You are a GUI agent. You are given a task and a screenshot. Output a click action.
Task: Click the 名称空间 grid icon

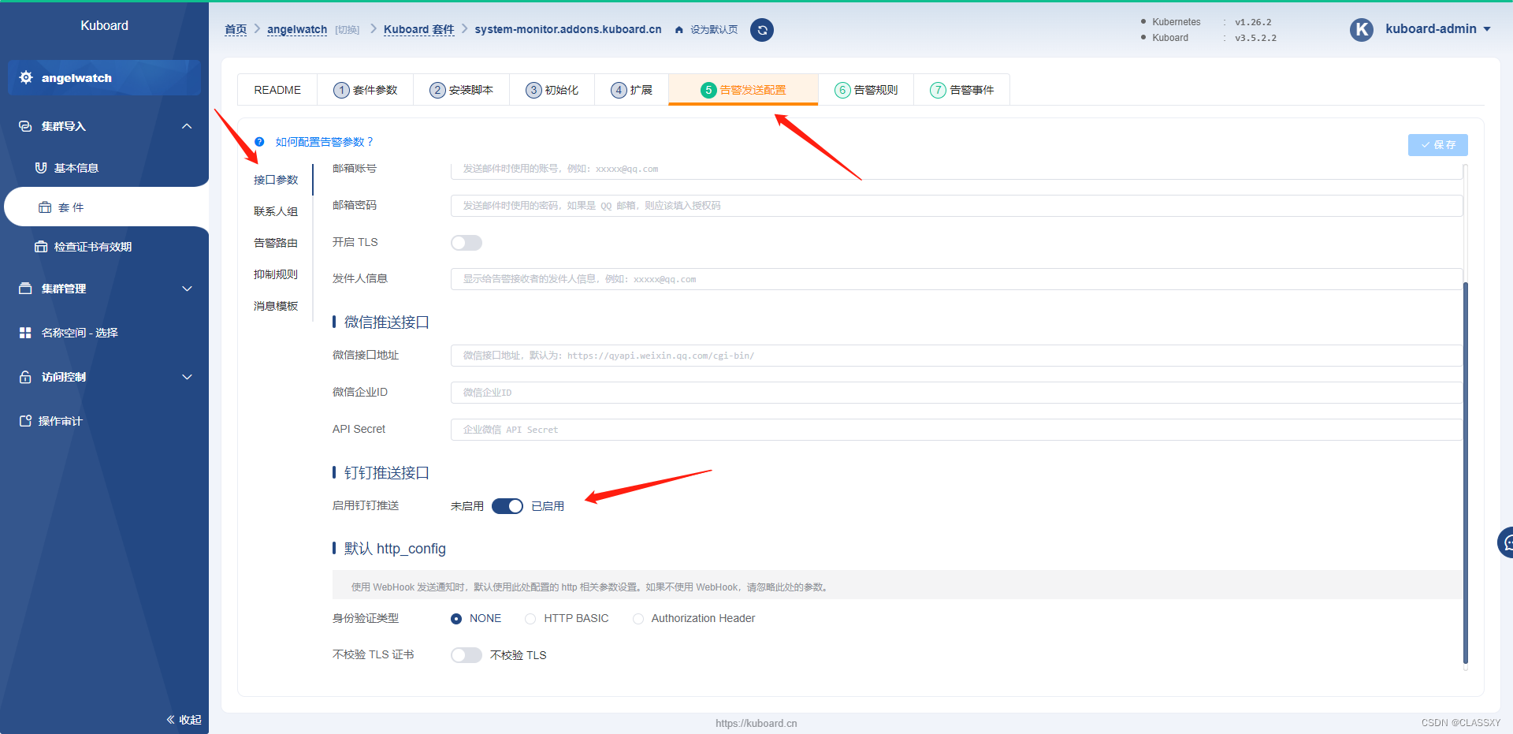point(25,333)
